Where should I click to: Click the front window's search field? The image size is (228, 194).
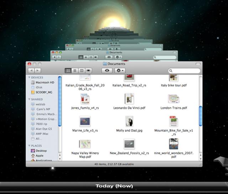(x=184, y=71)
